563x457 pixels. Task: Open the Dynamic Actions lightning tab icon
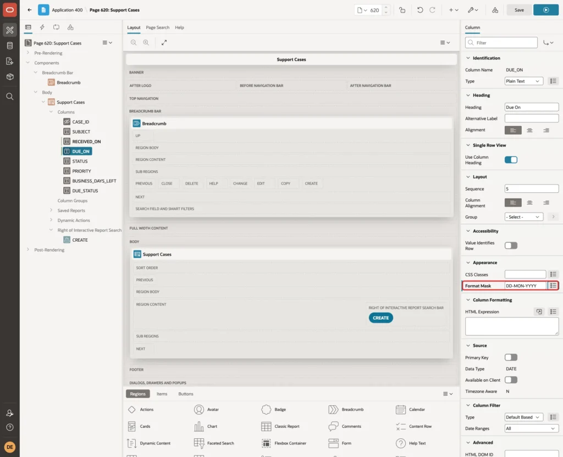tap(42, 27)
